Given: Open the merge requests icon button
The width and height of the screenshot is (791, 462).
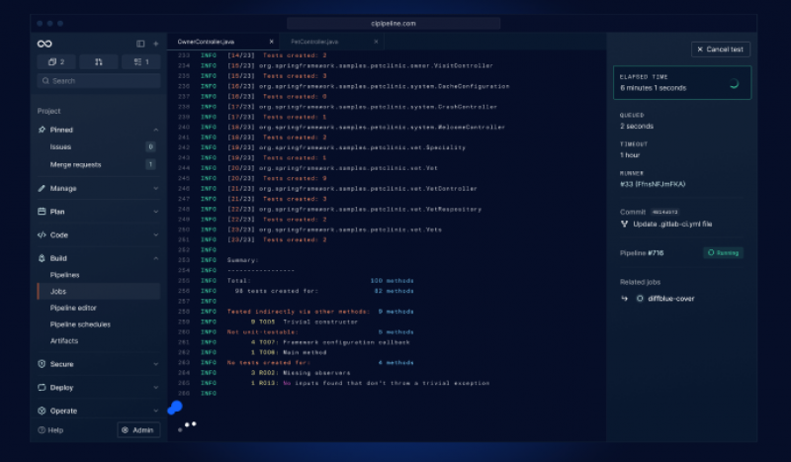Looking at the screenshot, I should coord(98,62).
